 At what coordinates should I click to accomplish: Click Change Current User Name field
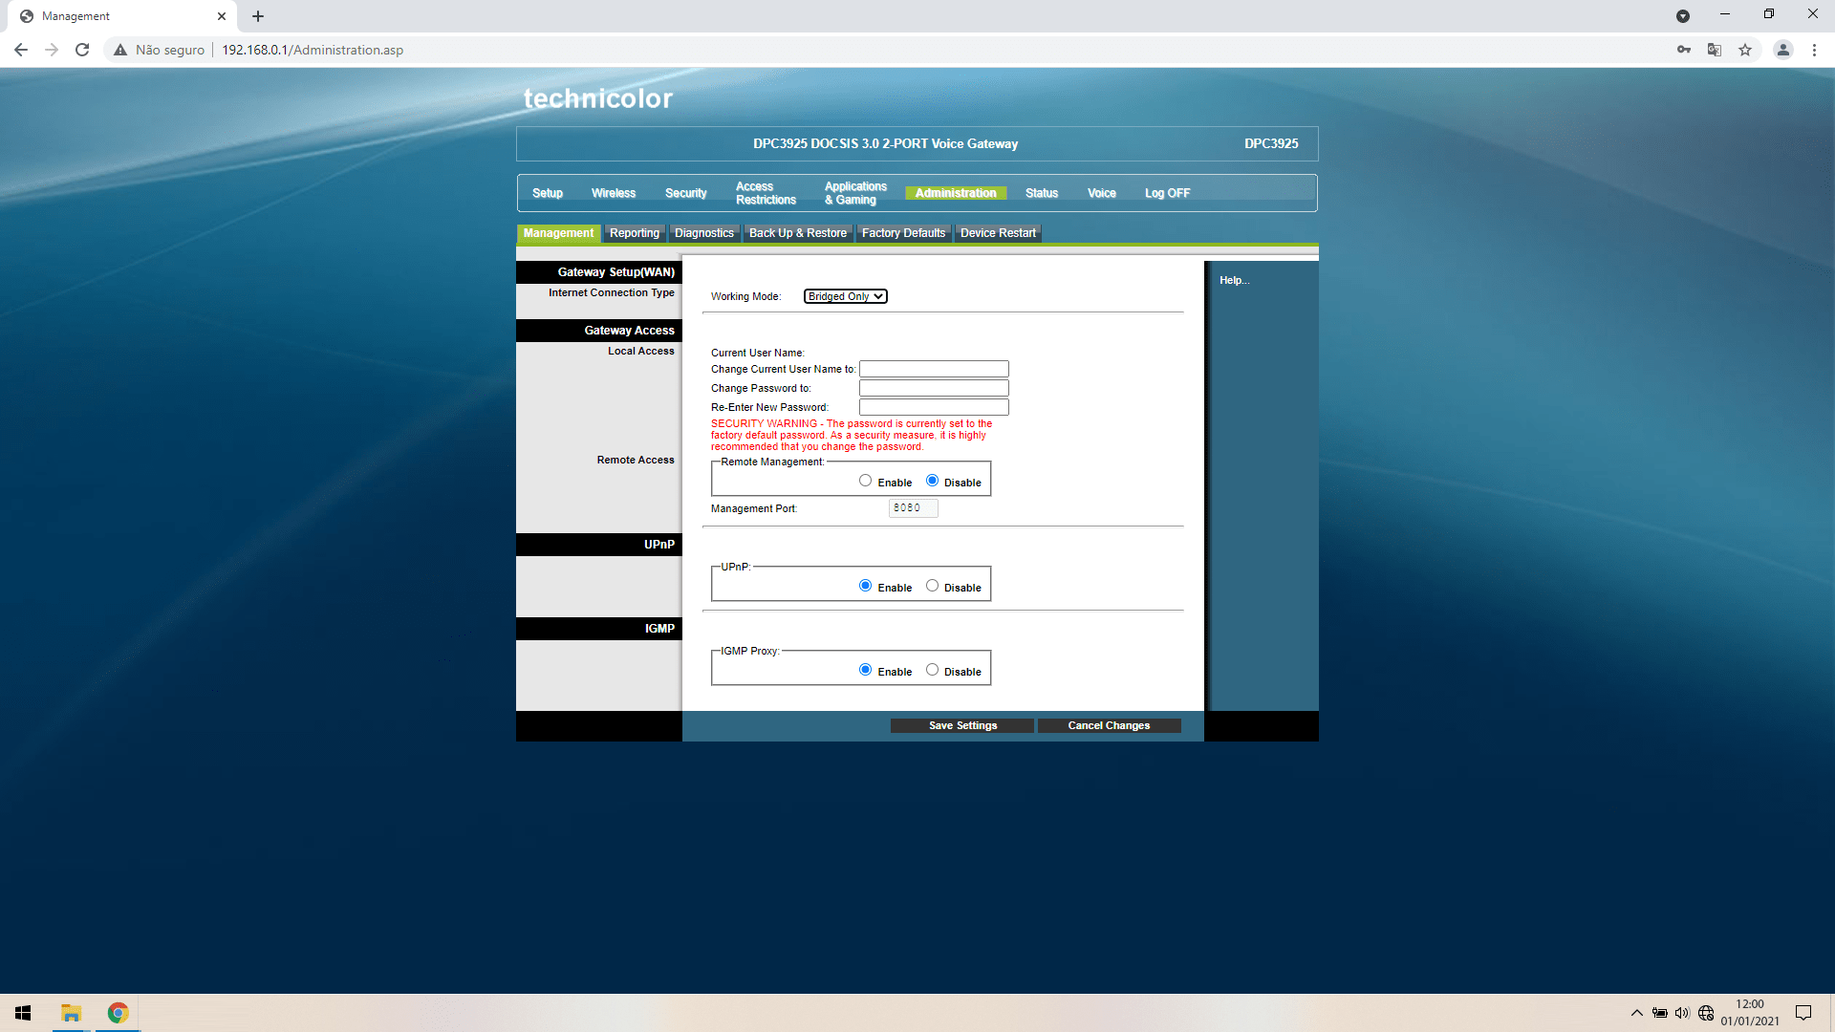pyautogui.click(x=933, y=369)
